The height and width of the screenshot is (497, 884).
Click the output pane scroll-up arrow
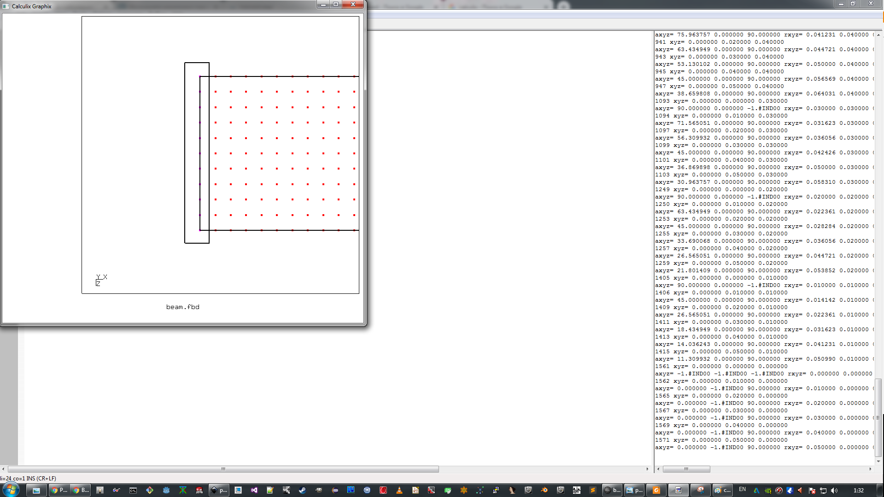point(878,35)
